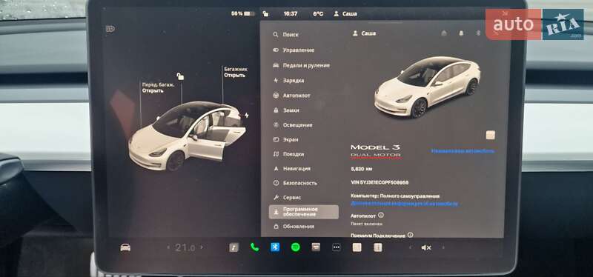Select the Навигация menu item
593x277 pixels.
click(x=291, y=169)
